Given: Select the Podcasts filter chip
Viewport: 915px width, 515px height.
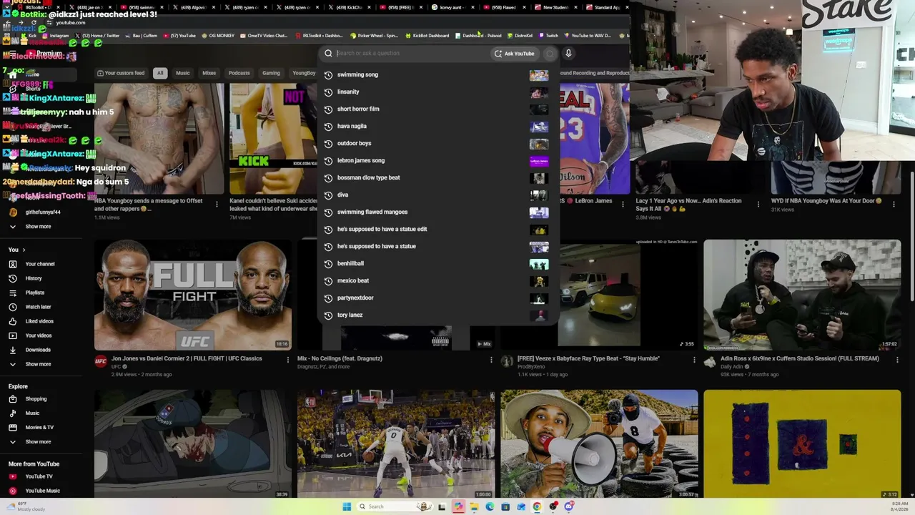Looking at the screenshot, I should pos(239,73).
